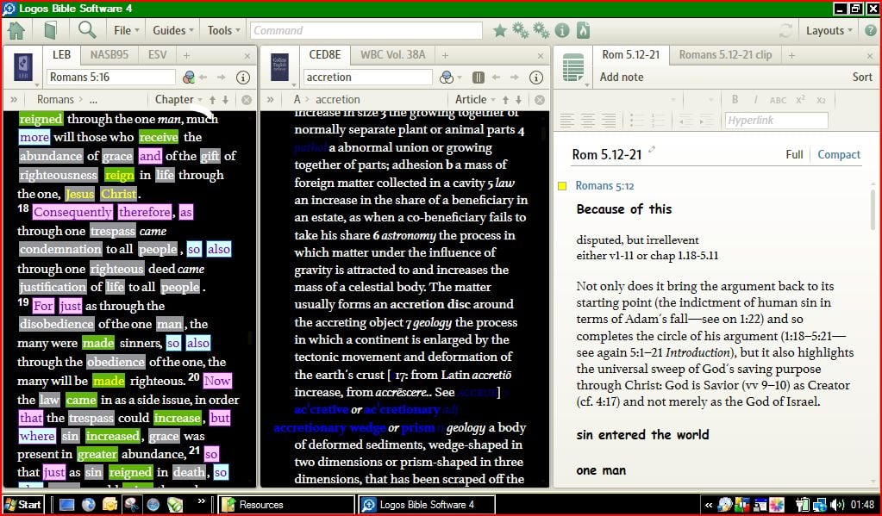Screen dimensions: 882x516
Task: Jump to previous chapter in LEB
Action: (x=213, y=99)
